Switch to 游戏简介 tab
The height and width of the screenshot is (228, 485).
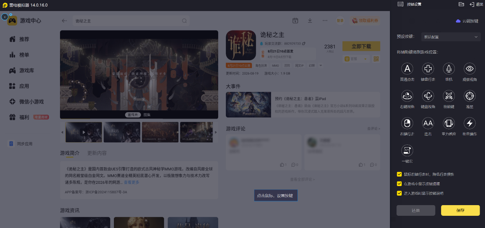click(x=70, y=153)
